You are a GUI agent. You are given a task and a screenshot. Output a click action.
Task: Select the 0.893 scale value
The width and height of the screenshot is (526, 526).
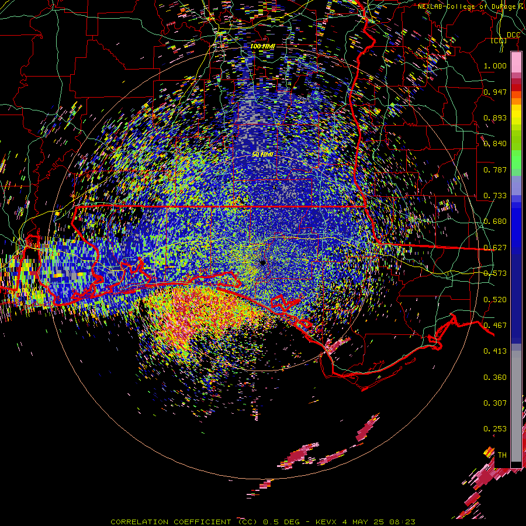(495, 117)
